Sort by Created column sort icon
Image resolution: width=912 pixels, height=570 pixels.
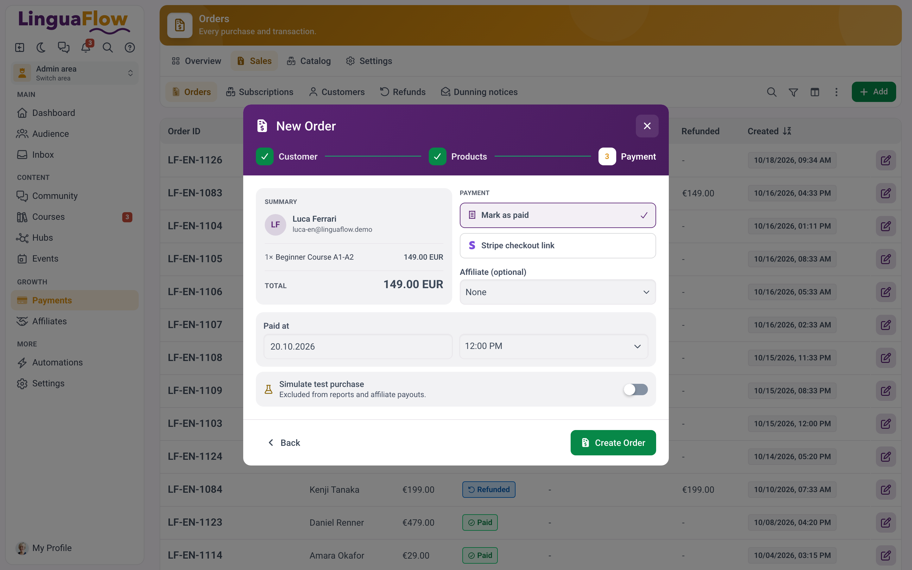click(x=787, y=131)
